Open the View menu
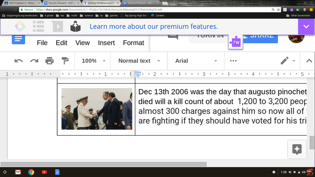315x177 pixels. coord(82,43)
